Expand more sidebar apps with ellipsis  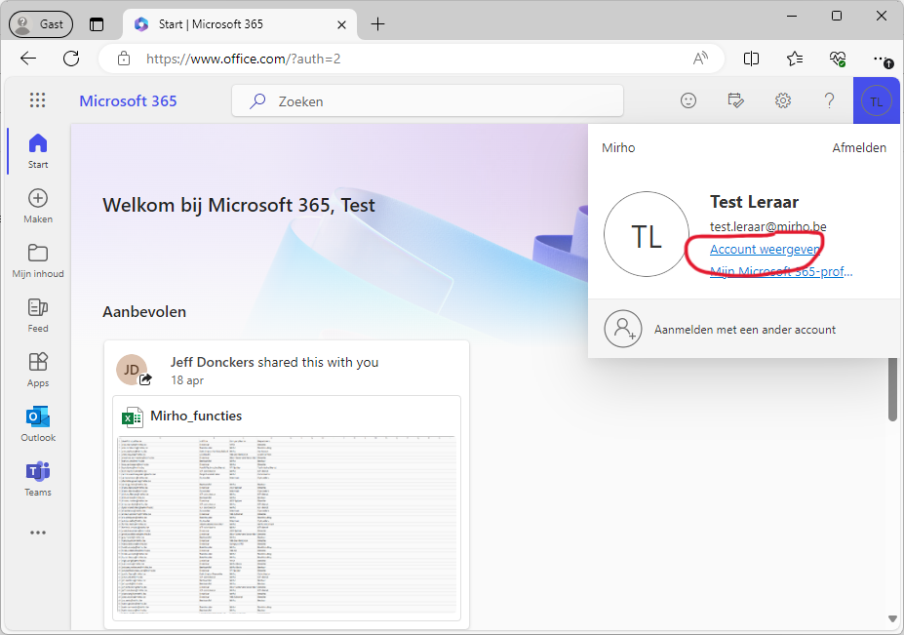coord(38,533)
